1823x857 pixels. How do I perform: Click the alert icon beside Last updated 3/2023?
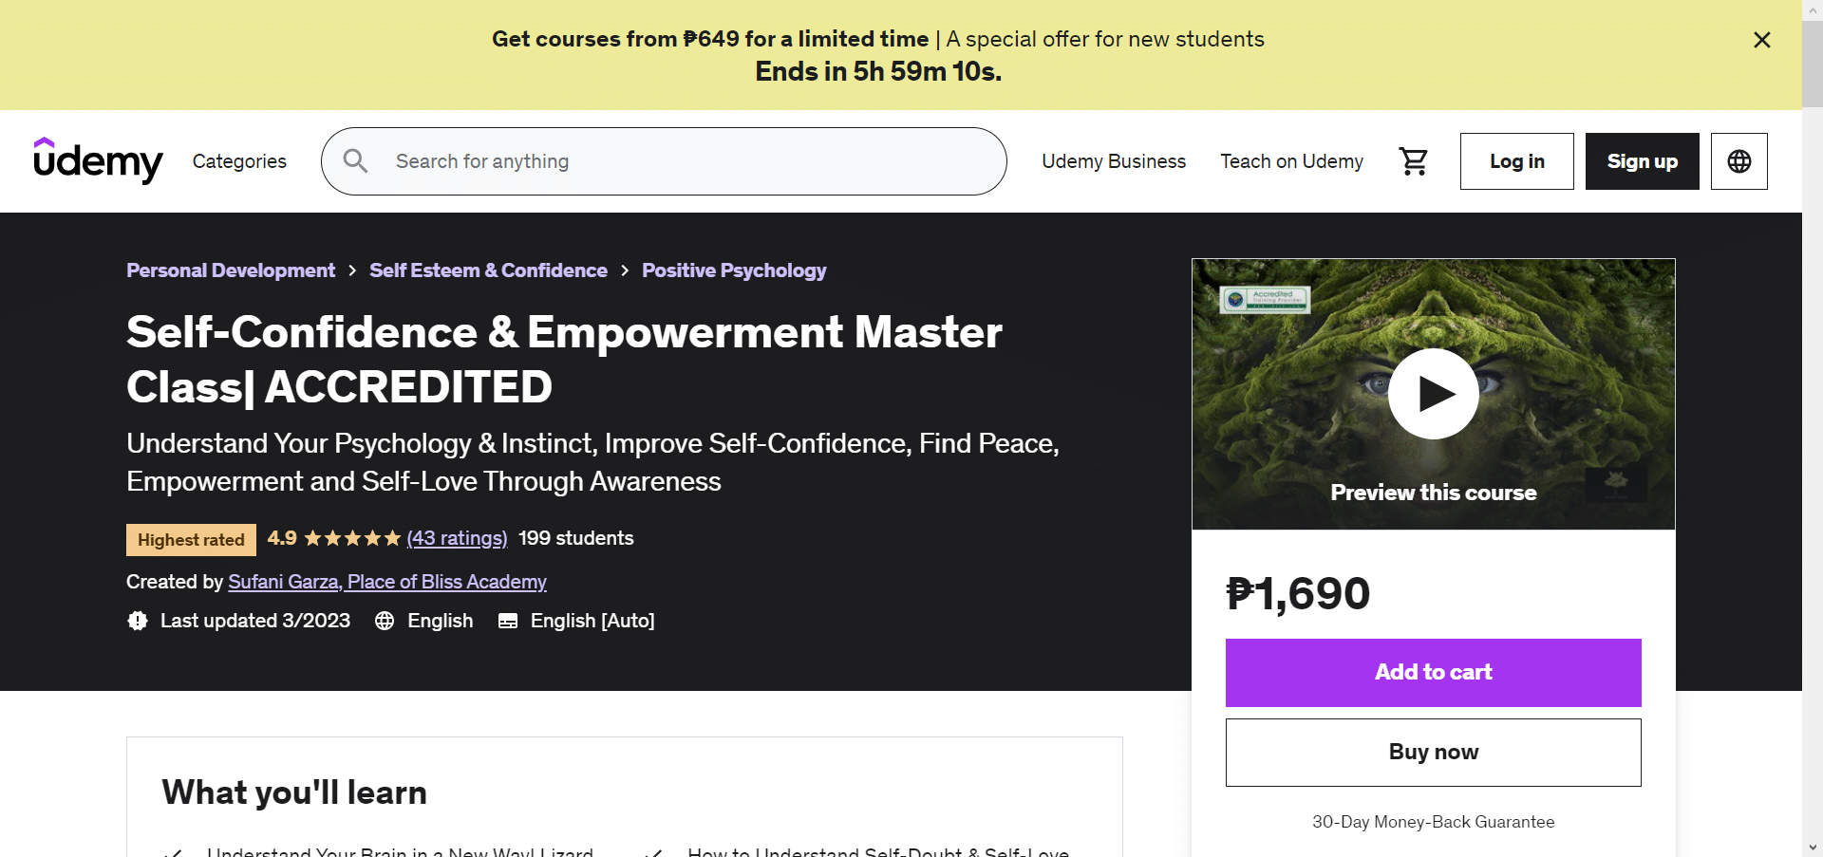coord(138,621)
